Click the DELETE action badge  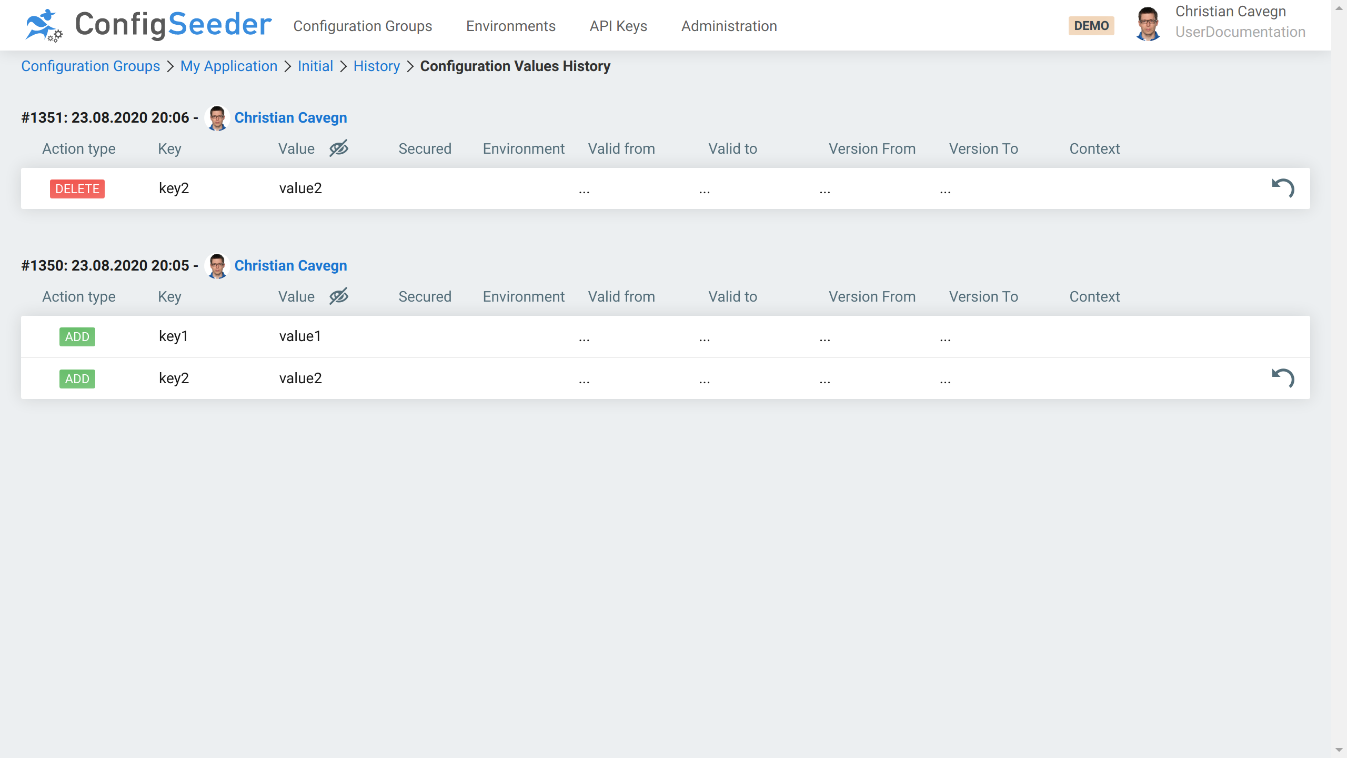tap(77, 189)
